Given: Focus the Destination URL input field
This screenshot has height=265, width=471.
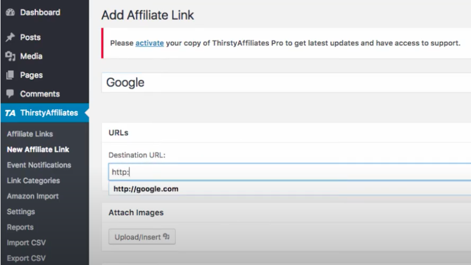Looking at the screenshot, I should (x=290, y=172).
